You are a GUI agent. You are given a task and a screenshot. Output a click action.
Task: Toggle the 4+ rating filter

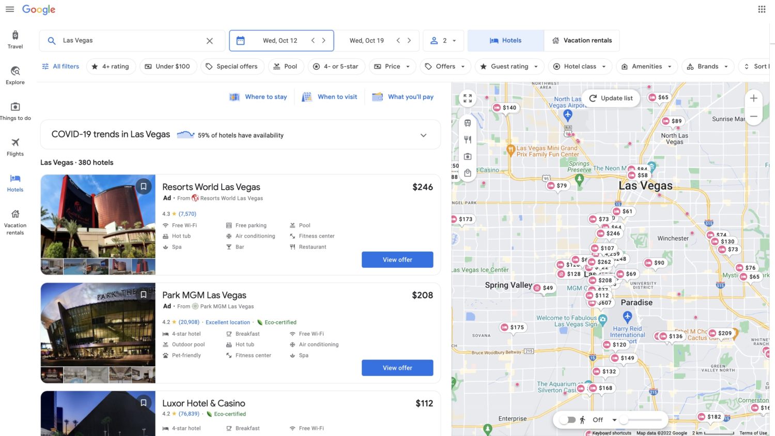coord(111,66)
